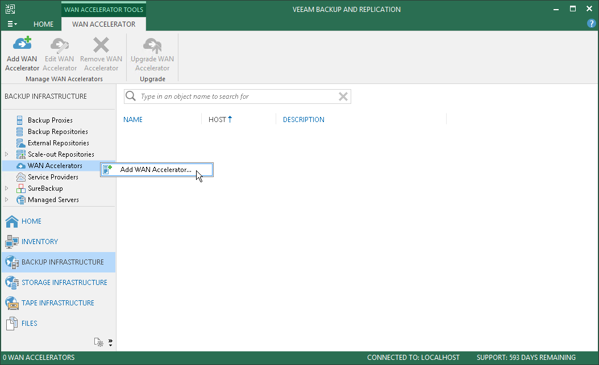The image size is (599, 365).
Task: Open the INVENTORY navigation view
Action: [59, 242]
